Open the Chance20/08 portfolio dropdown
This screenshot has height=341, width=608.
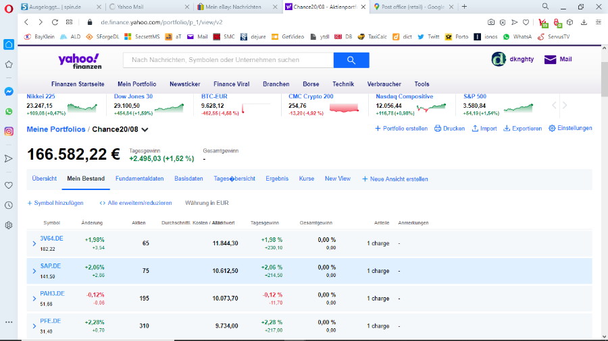point(145,129)
